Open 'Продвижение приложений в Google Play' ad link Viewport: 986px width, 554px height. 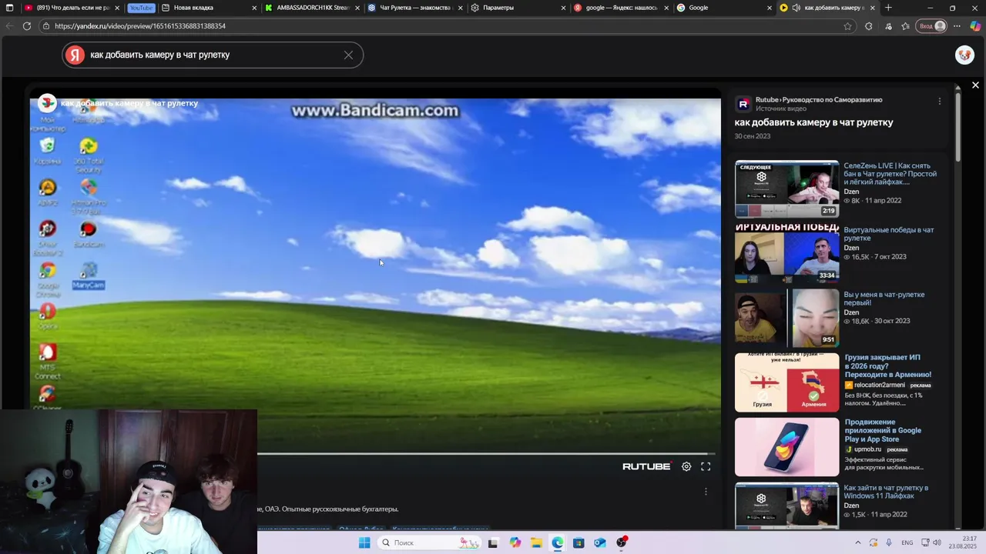pos(883,430)
